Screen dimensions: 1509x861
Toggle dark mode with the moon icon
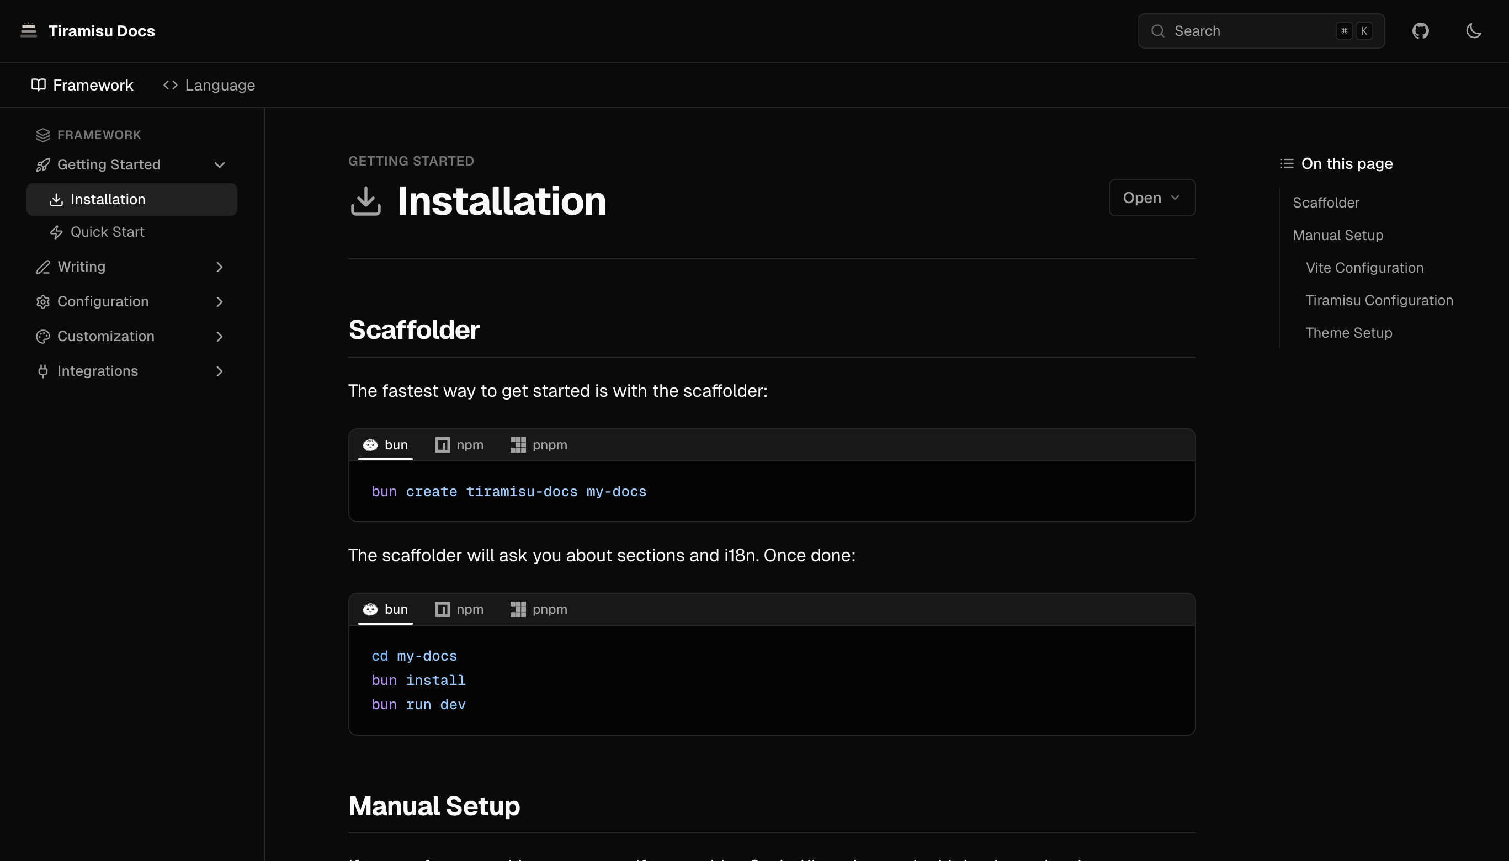click(1473, 31)
